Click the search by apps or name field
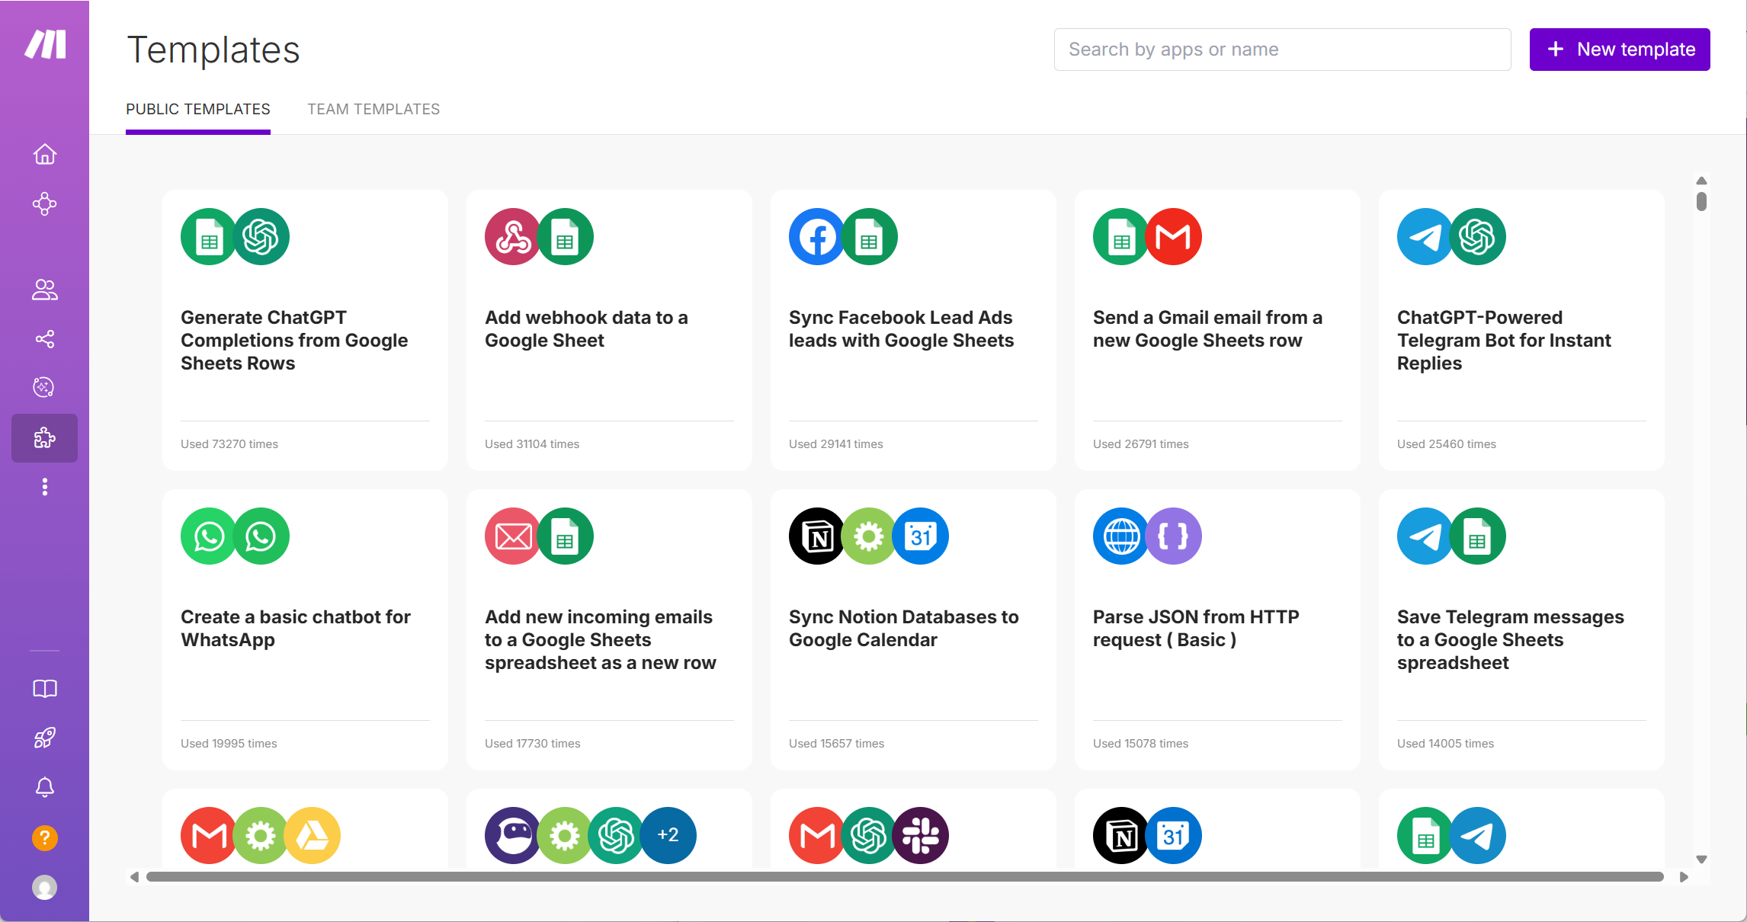Image resolution: width=1747 pixels, height=922 pixels. (1282, 49)
